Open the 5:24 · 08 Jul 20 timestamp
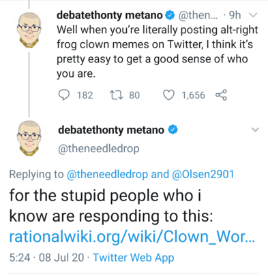This screenshot has width=268, height=276. 46,258
